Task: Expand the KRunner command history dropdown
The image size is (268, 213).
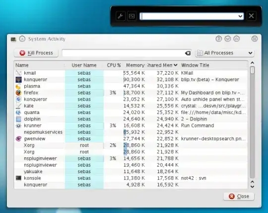Action: point(240,16)
